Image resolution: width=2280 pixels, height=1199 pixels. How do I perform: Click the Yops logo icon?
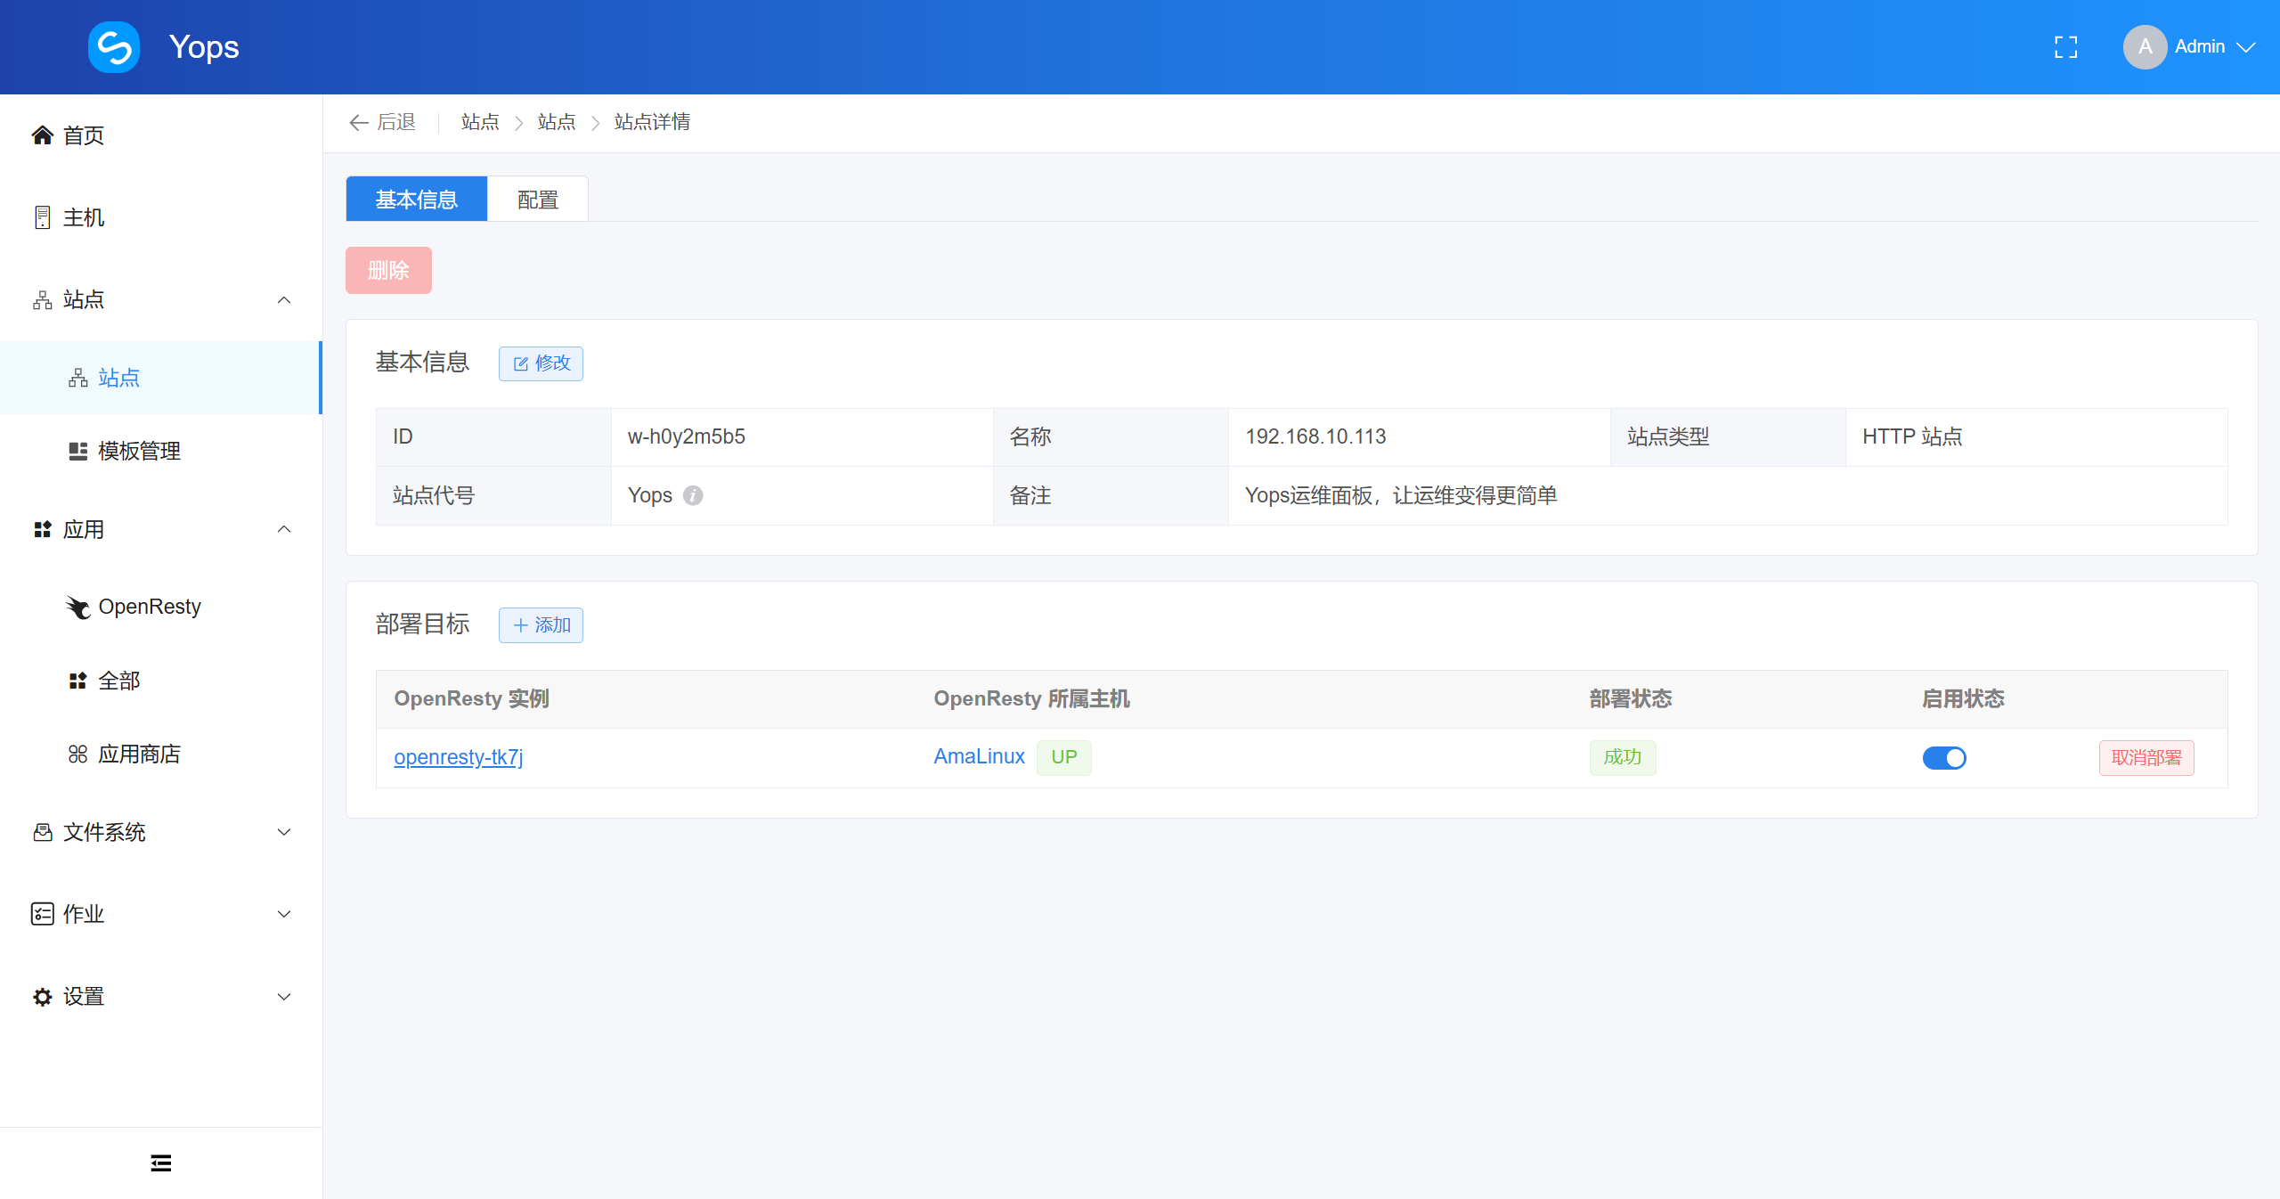click(x=114, y=47)
